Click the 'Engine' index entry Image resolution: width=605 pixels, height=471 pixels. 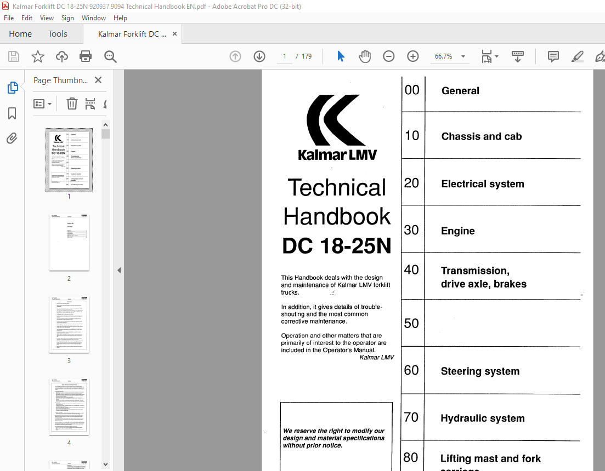(x=458, y=231)
